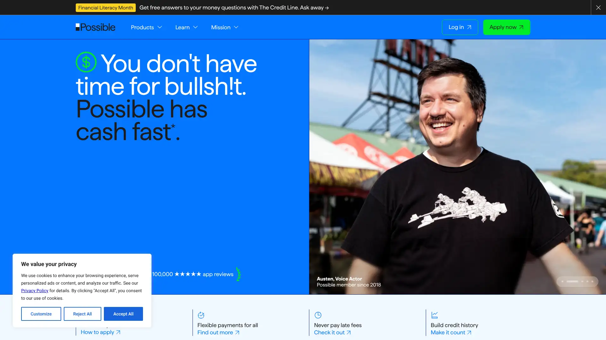Click the active carousel progress bar indicator
606x340 pixels.
pos(572,281)
